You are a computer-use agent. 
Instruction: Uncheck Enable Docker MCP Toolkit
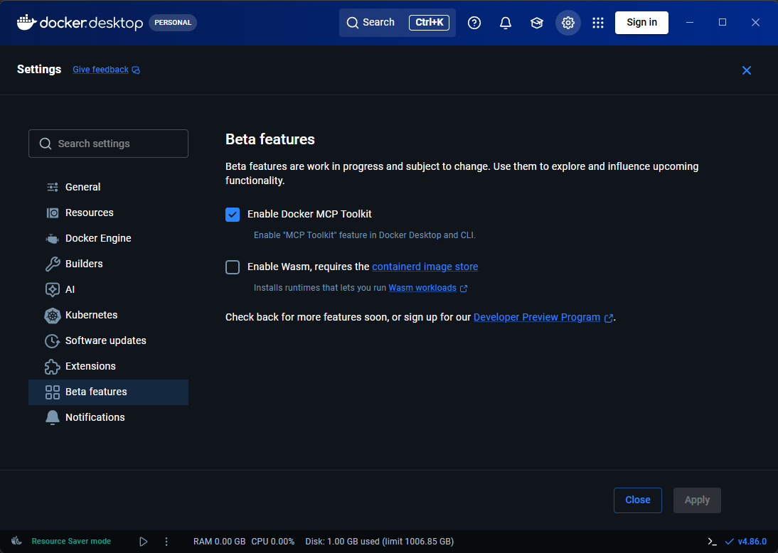pos(233,214)
